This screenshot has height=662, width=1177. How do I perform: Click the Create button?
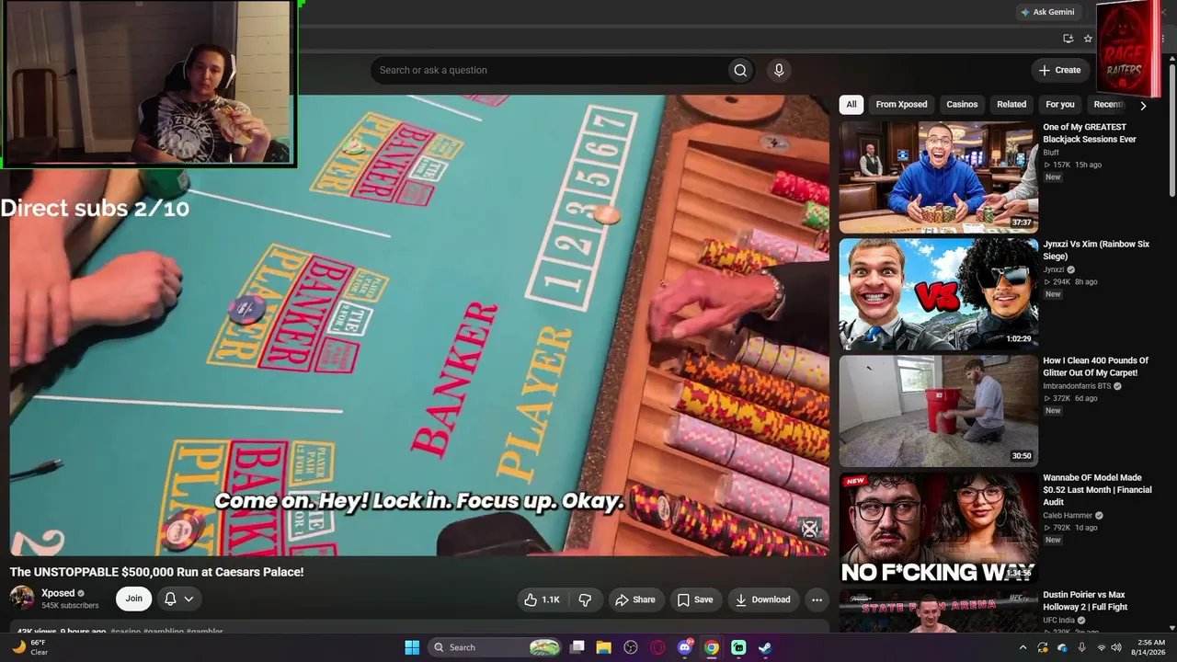point(1060,70)
